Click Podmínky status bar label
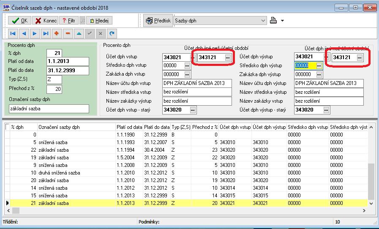The height and width of the screenshot is (229, 379). pos(149,222)
